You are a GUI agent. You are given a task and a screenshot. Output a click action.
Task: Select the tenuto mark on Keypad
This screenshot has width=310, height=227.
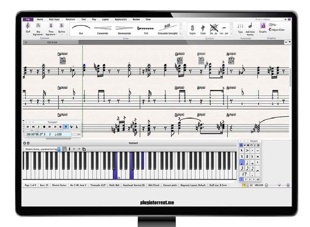(x=258, y=151)
